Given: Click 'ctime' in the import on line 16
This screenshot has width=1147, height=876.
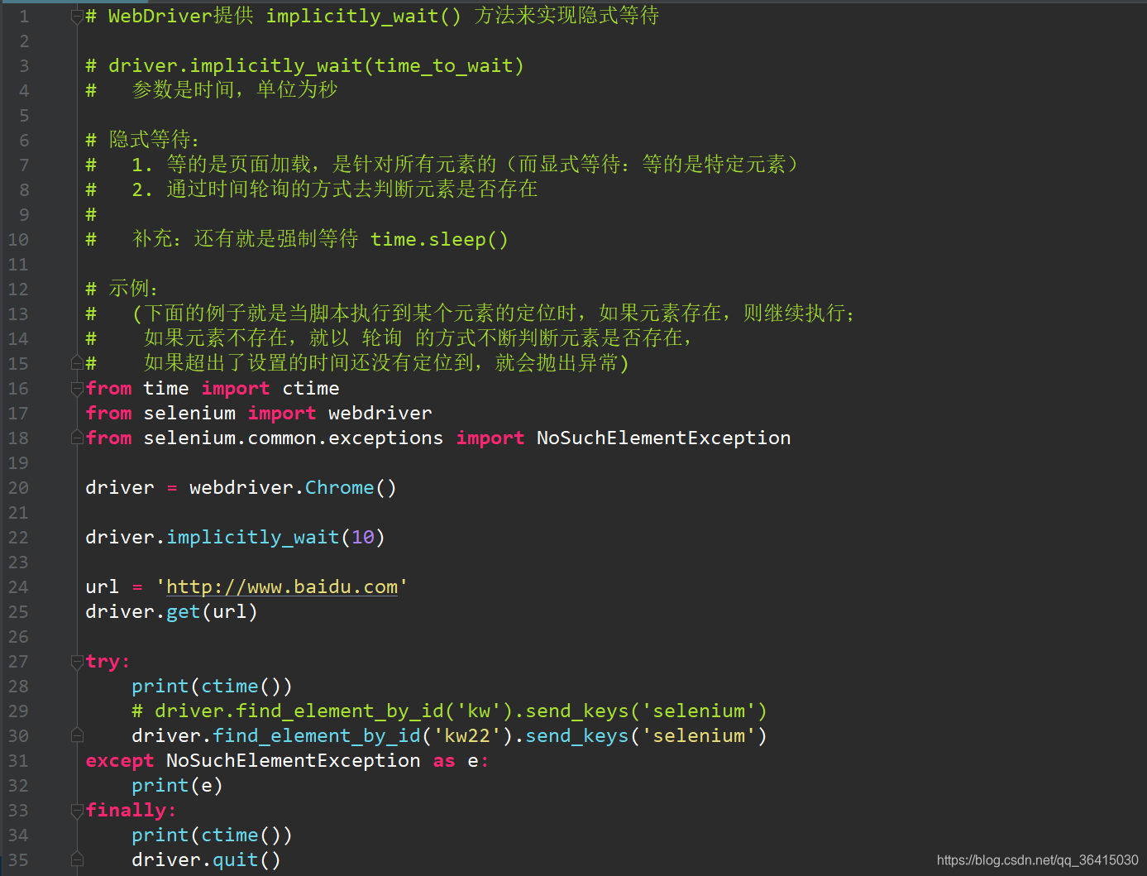Looking at the screenshot, I should click(311, 389).
